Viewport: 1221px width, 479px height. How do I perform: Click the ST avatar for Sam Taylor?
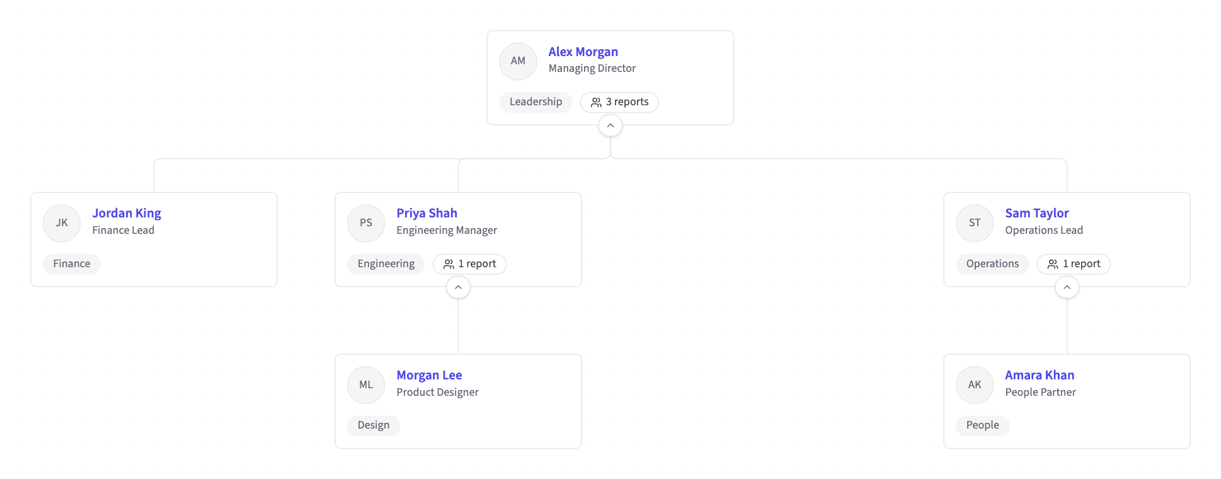[x=975, y=223]
